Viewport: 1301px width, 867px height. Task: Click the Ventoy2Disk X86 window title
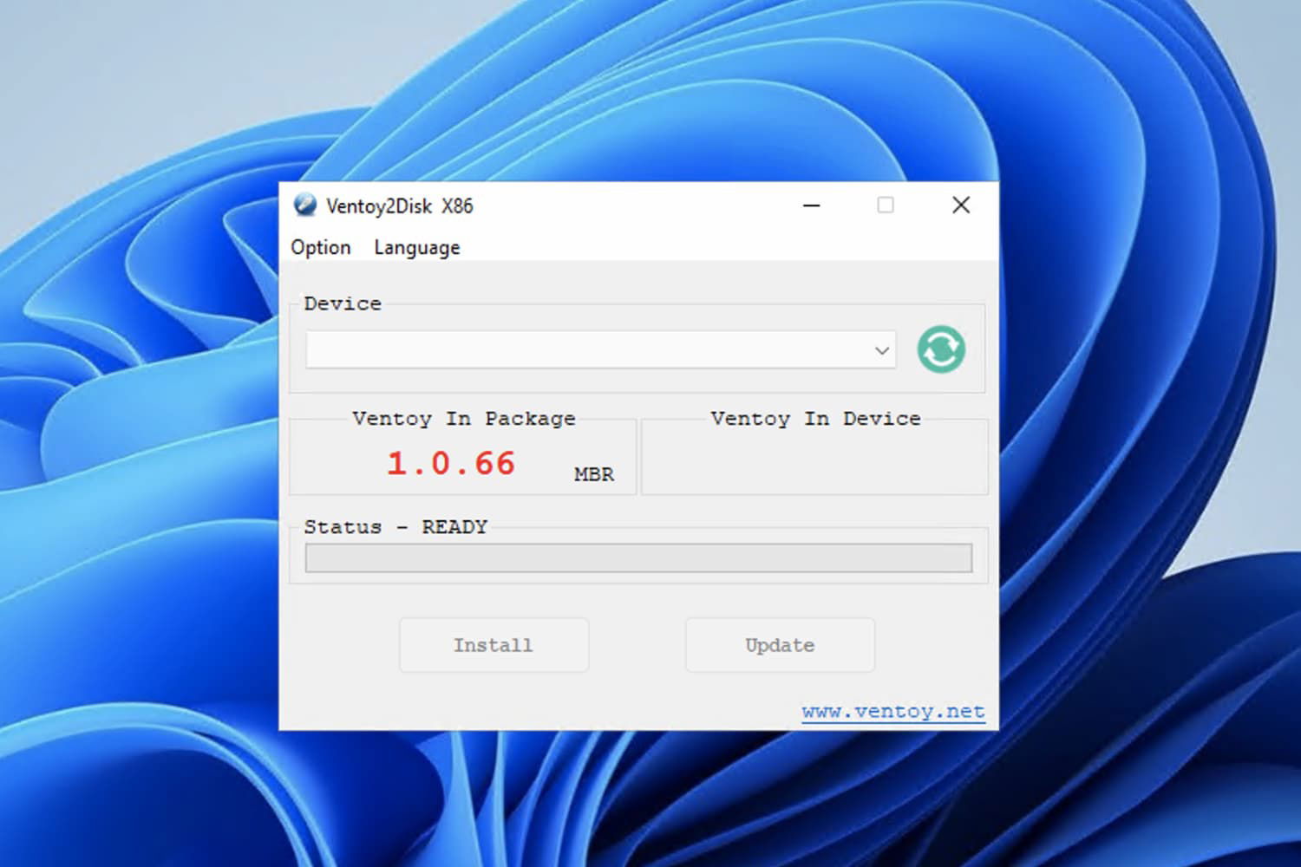400,206
